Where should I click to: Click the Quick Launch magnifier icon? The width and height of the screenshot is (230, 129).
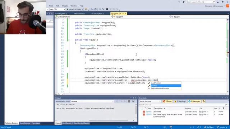tap(213, 2)
